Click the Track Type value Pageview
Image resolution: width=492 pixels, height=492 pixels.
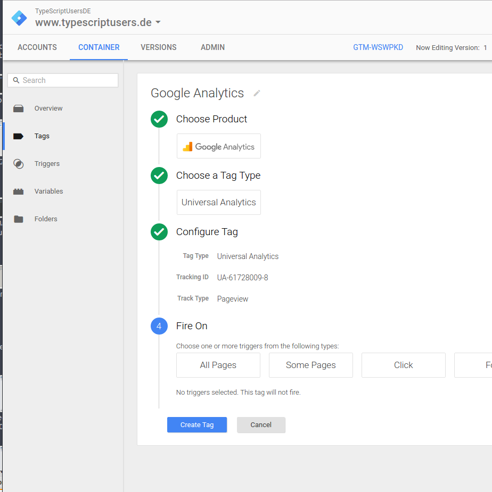click(233, 299)
